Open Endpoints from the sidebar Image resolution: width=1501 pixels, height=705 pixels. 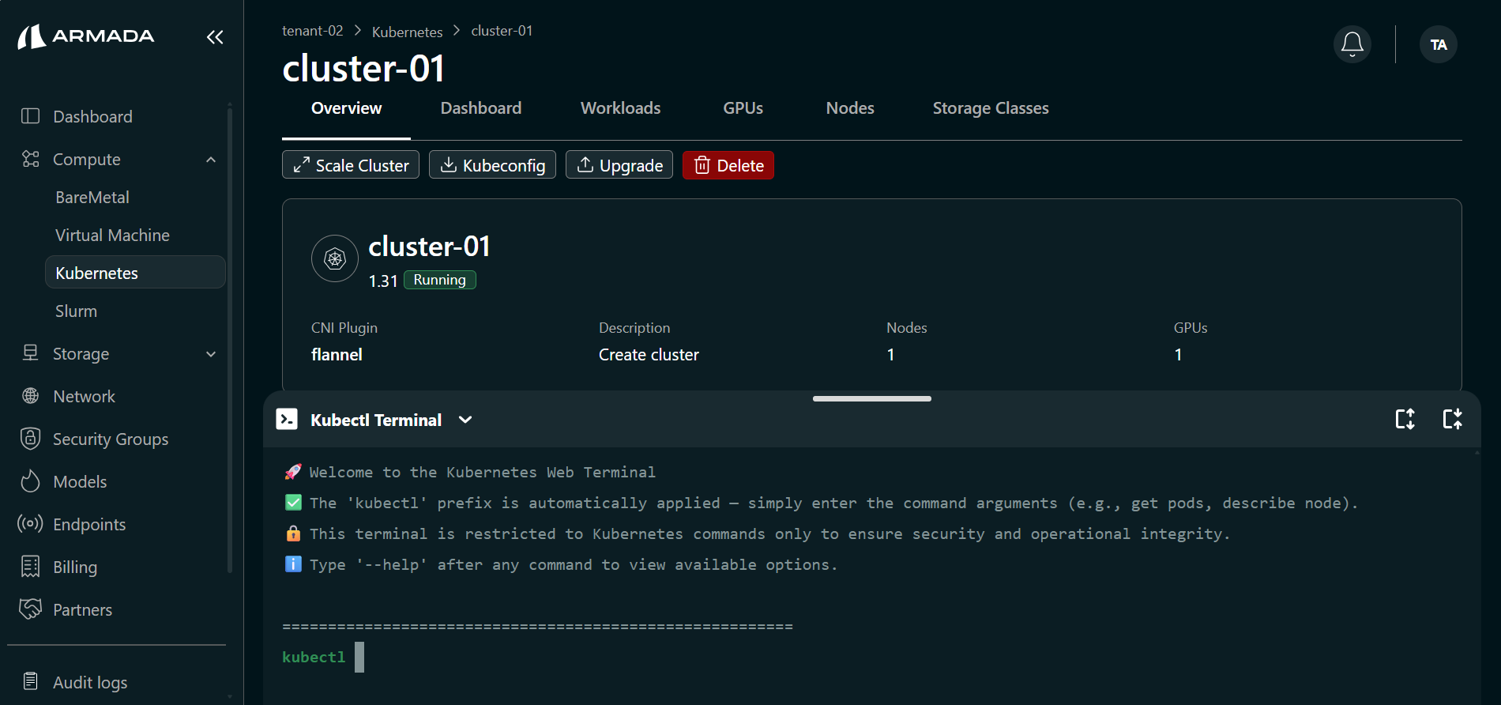[x=89, y=525]
